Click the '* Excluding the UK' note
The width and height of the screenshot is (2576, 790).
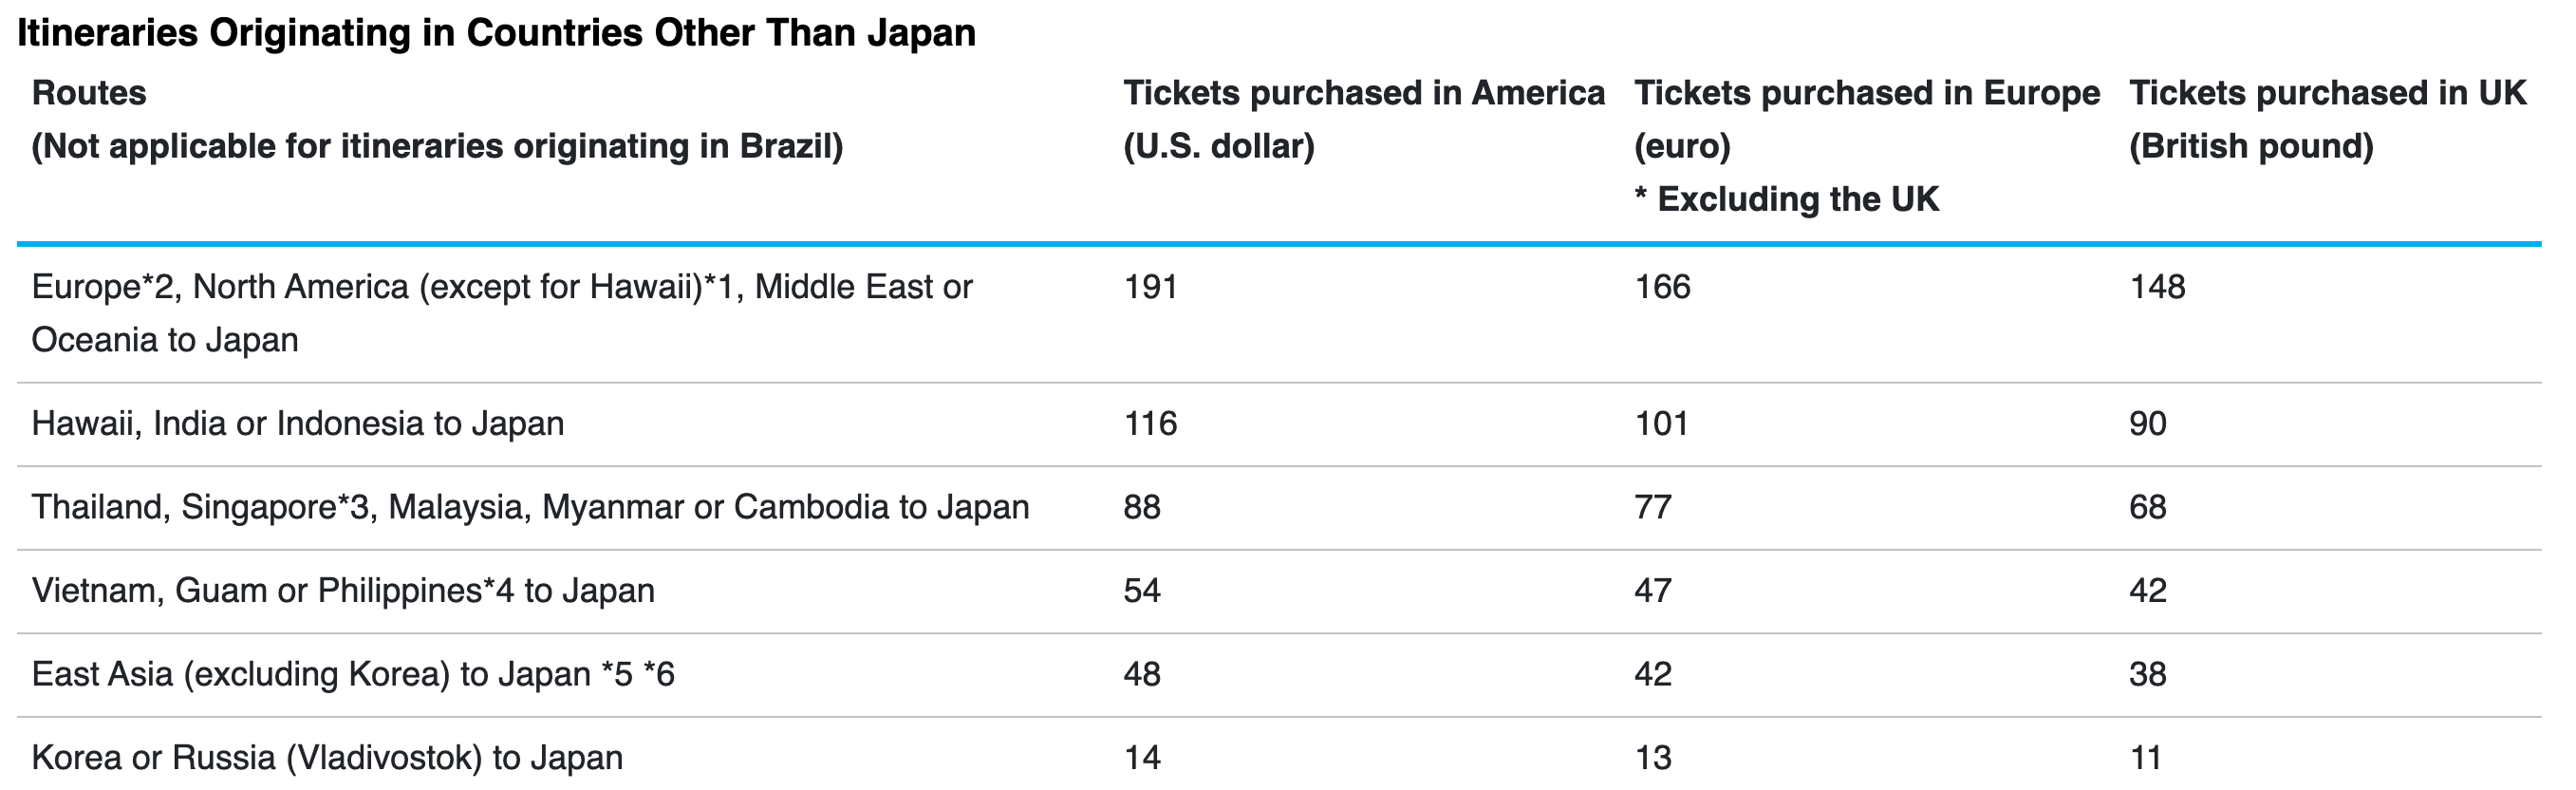(1786, 199)
